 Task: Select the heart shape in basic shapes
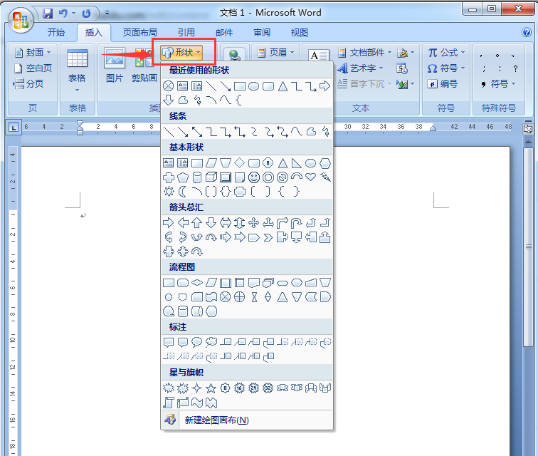point(310,177)
